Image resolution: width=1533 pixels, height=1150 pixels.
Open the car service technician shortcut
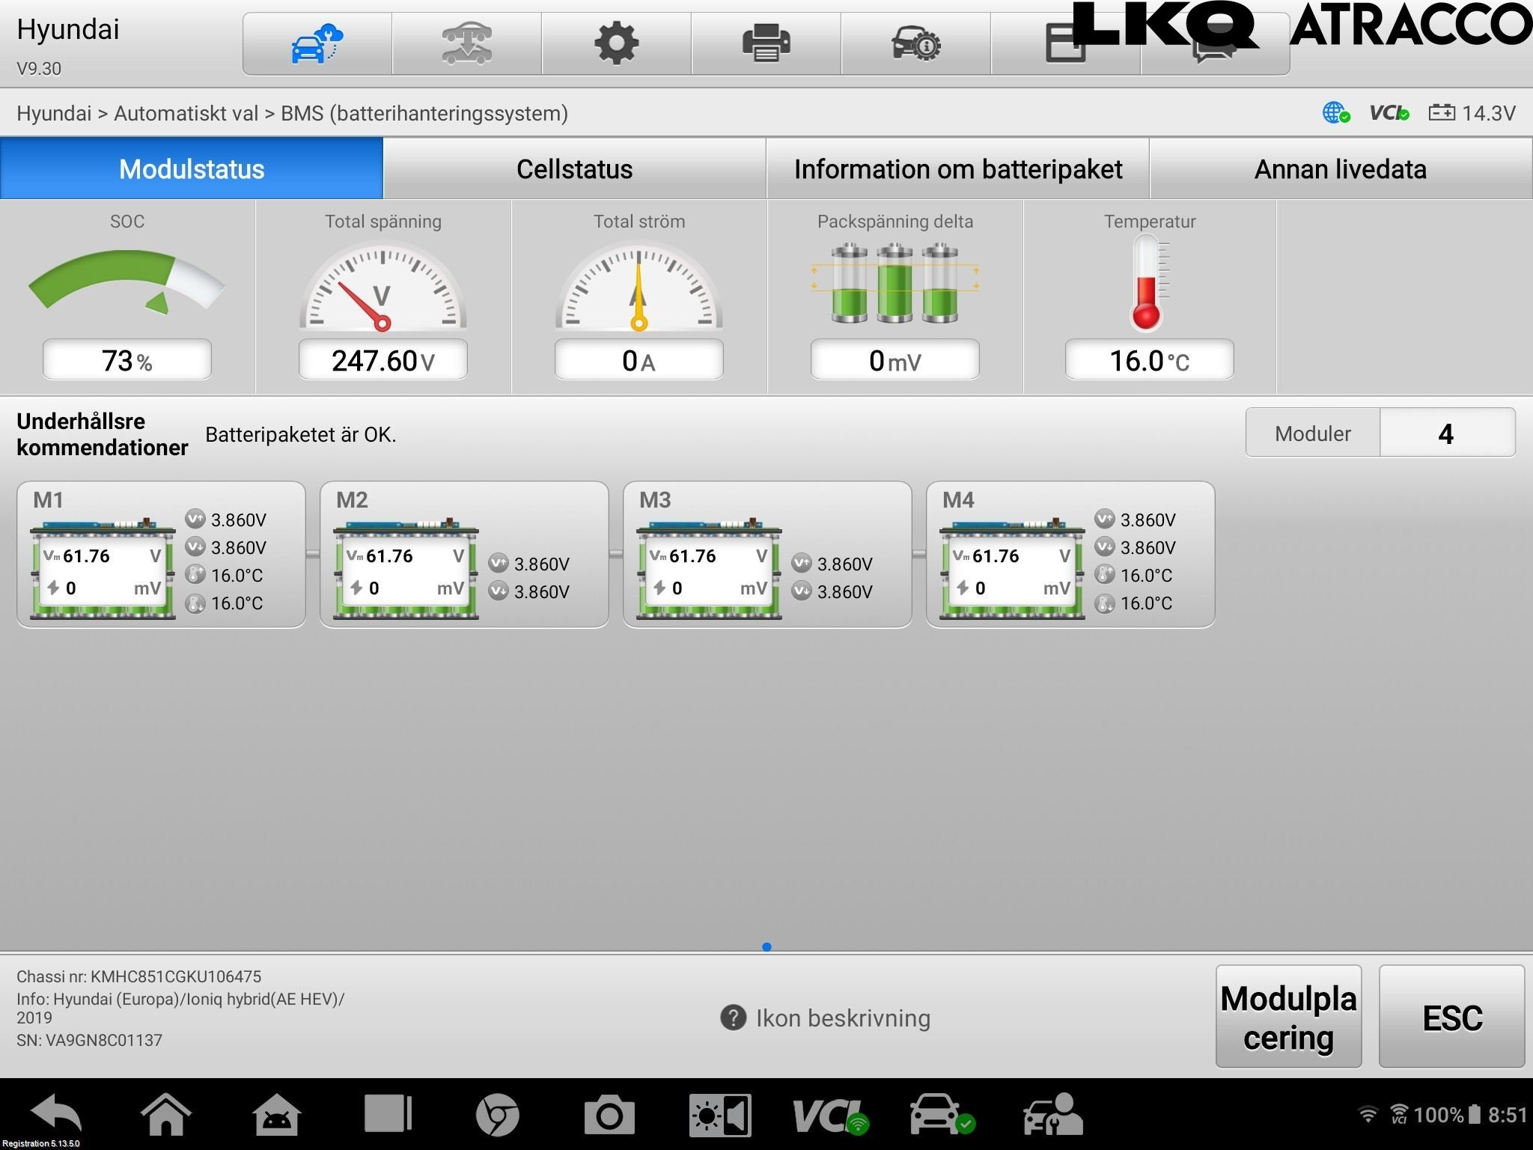[x=1052, y=1114]
